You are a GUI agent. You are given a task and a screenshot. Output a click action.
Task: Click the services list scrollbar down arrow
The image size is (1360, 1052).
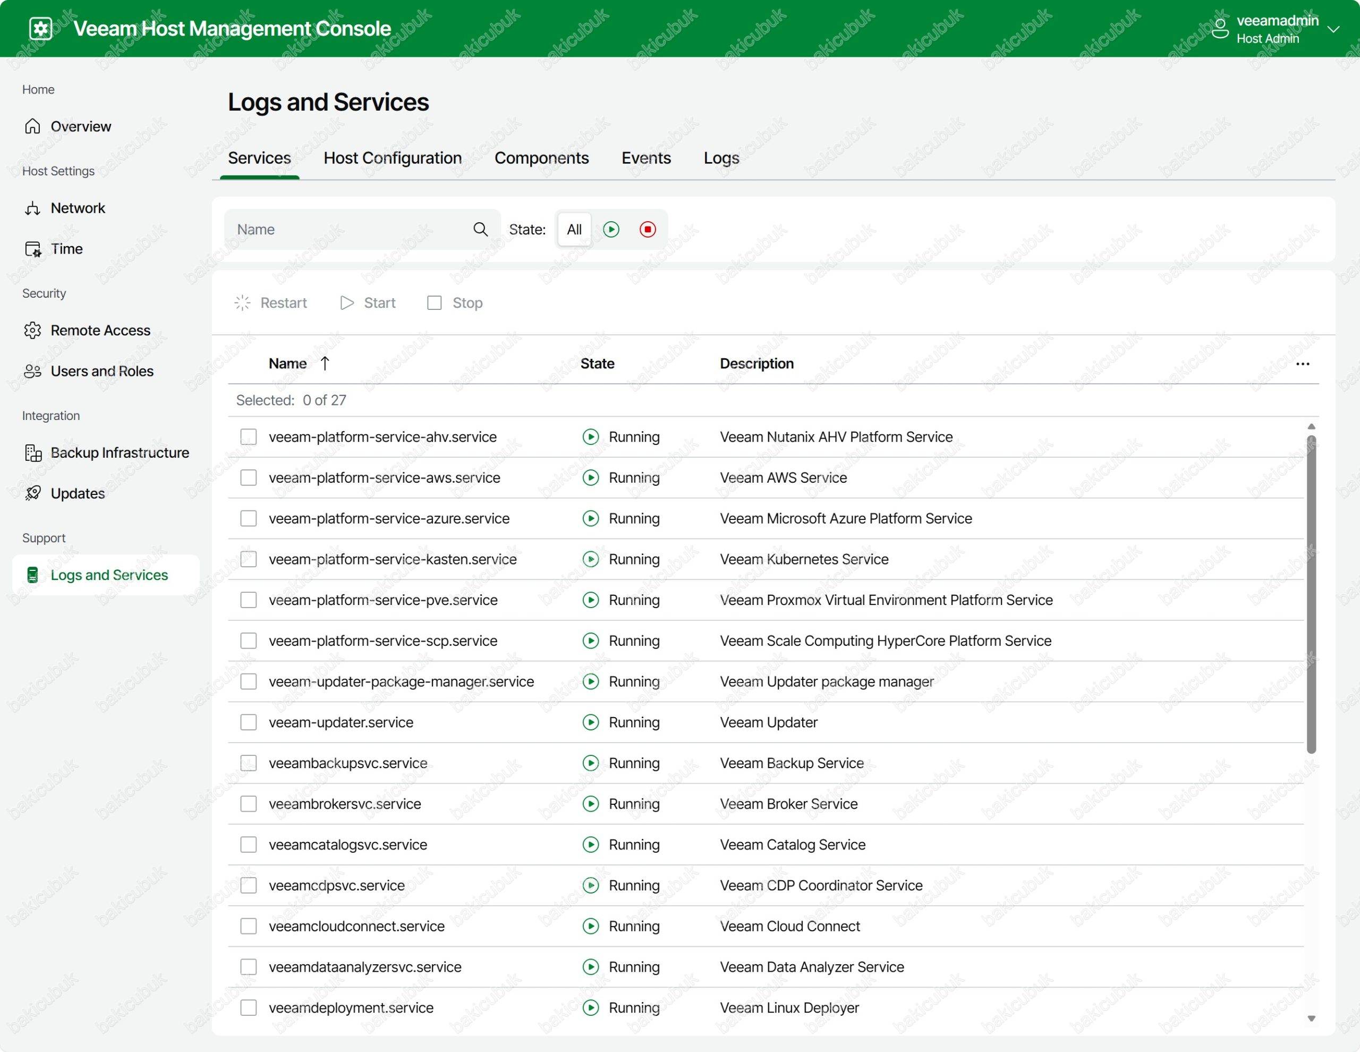[x=1311, y=1019]
